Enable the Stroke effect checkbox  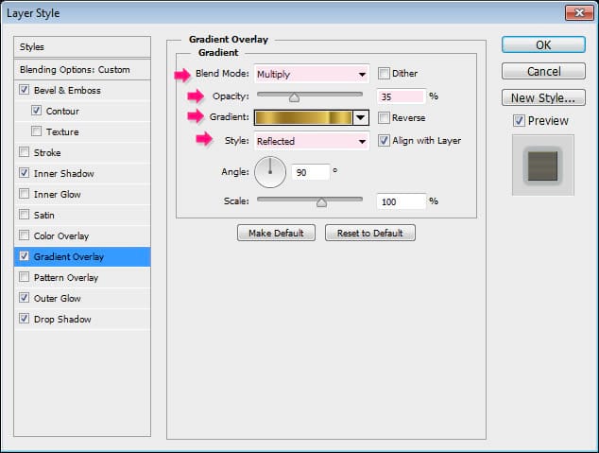[x=24, y=152]
